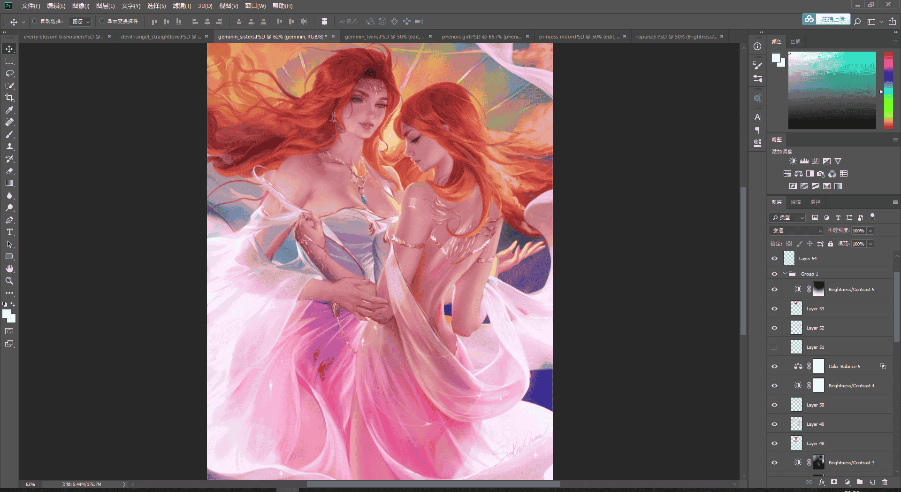The width and height of the screenshot is (901, 492).
Task: Choose the Hand tool
Action: pos(9,269)
